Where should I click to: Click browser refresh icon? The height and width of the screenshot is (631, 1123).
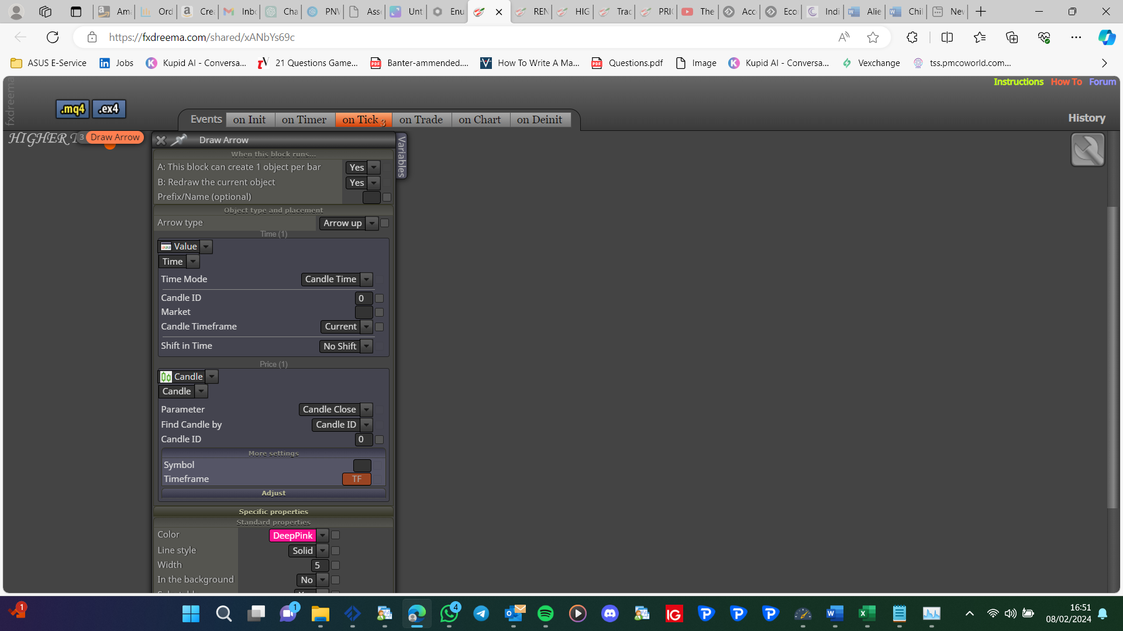[53, 37]
